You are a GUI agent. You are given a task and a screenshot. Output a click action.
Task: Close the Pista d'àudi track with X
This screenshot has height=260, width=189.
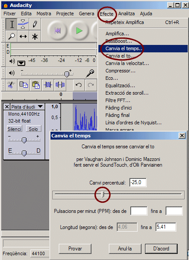pyautogui.click(x=7, y=106)
